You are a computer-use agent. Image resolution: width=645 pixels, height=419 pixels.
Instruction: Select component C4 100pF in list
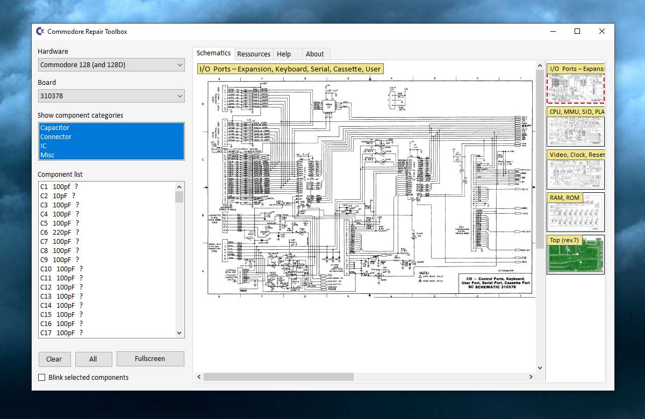(107, 214)
